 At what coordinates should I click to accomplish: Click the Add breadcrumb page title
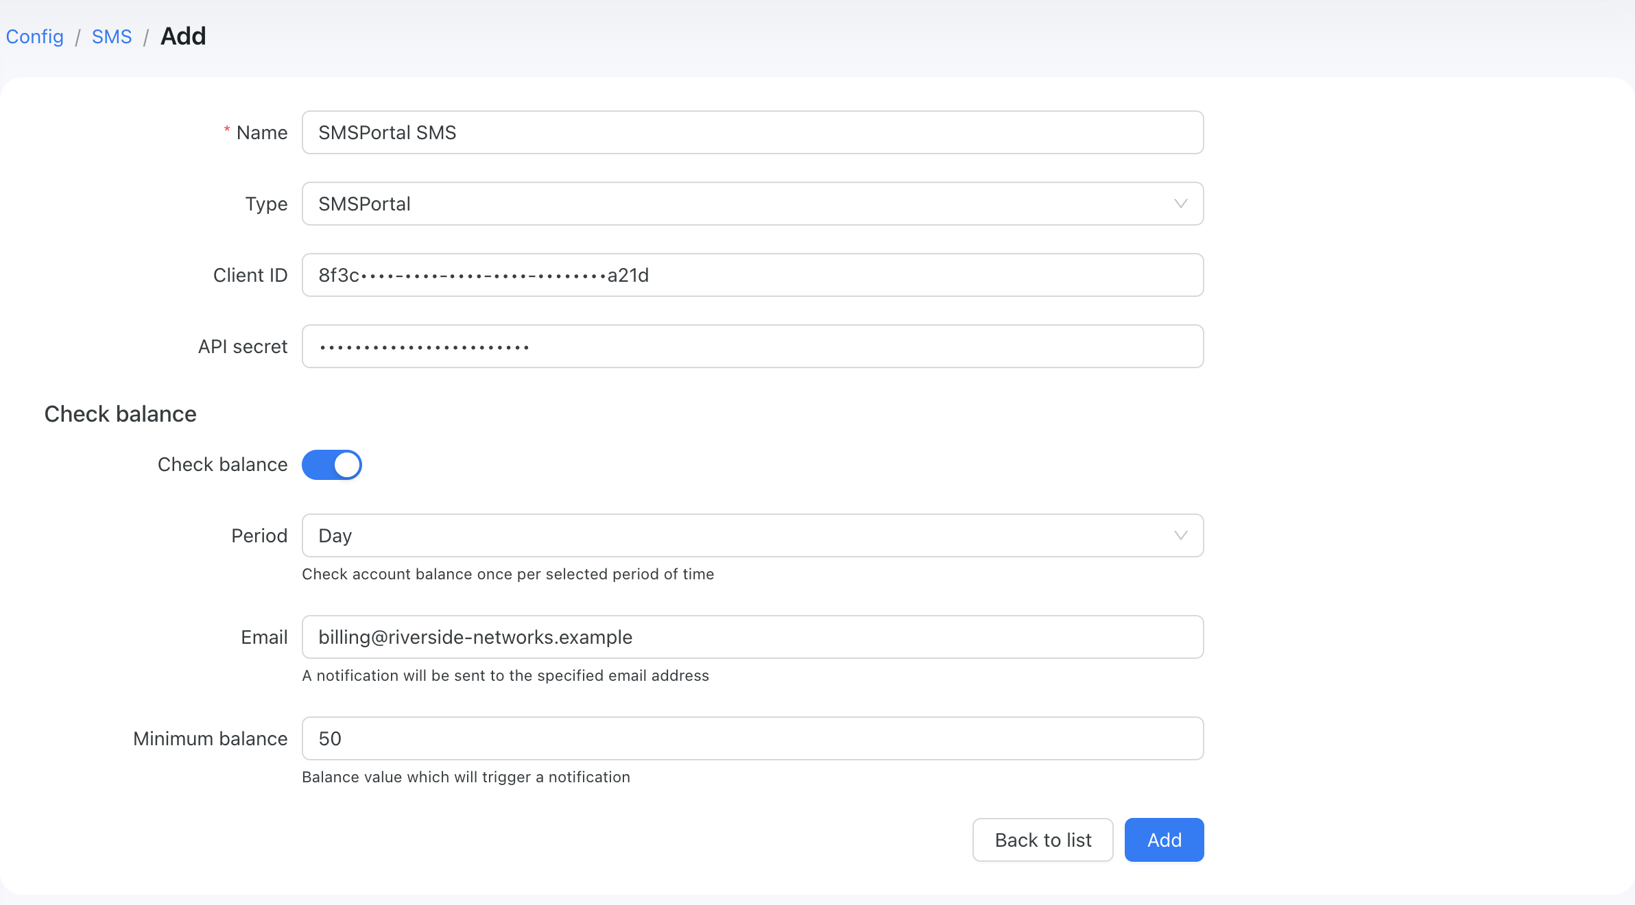(183, 36)
